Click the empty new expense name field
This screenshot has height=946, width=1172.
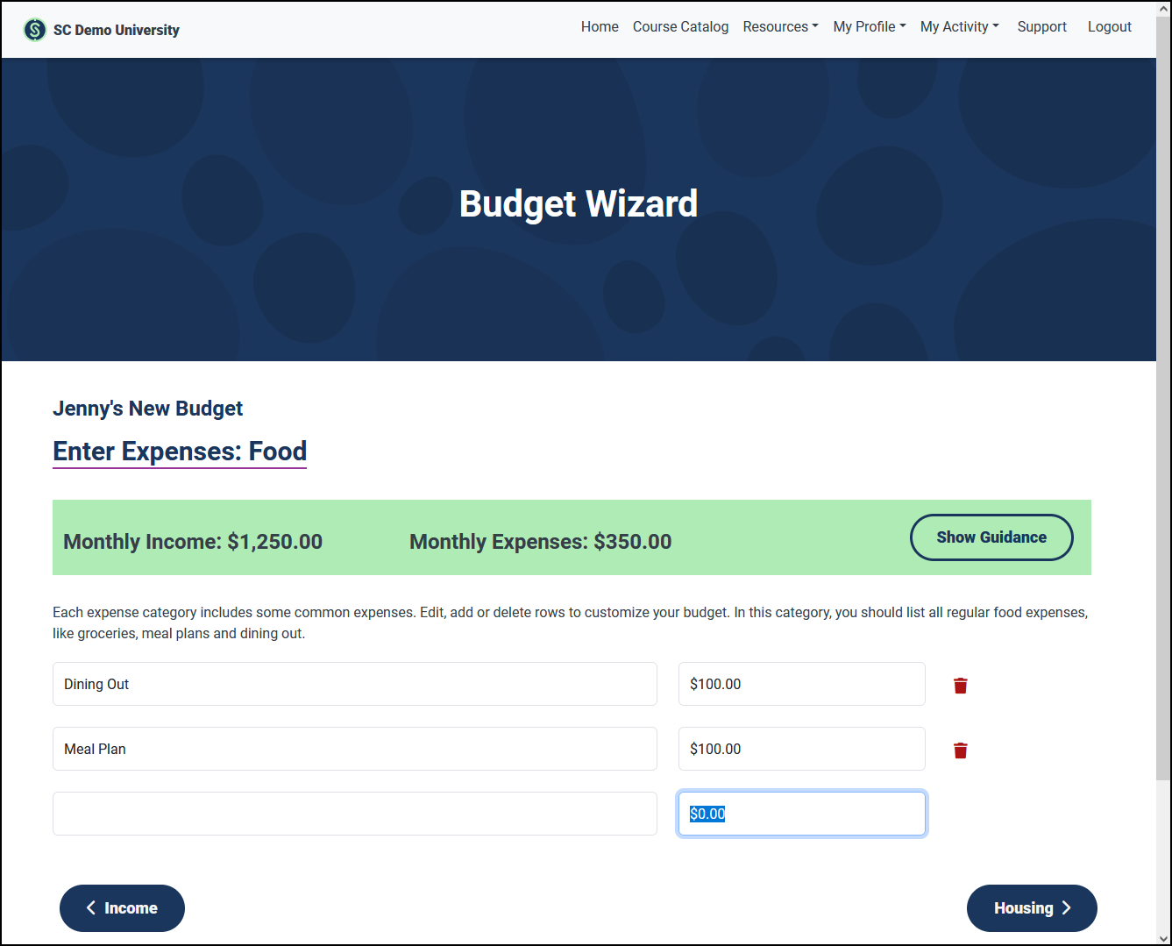pyautogui.click(x=354, y=814)
